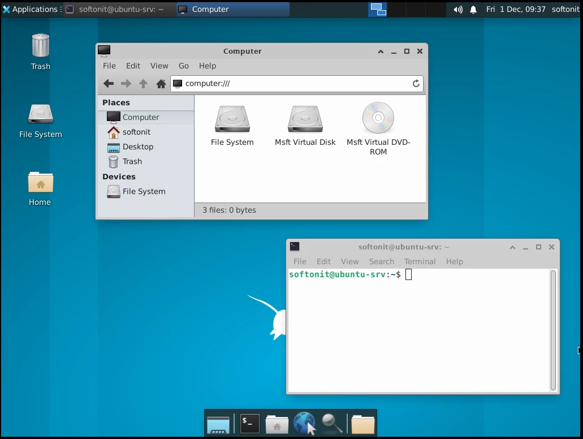This screenshot has height=439, width=583.
Task: Open the web browser from the dock
Action: click(x=304, y=424)
